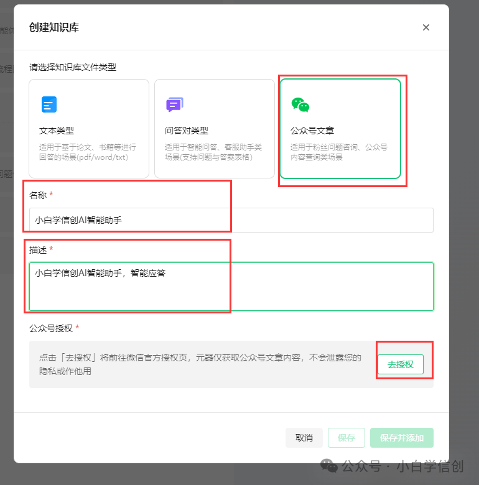Click the 描述 text area
This screenshot has height=485, width=479.
point(231,287)
